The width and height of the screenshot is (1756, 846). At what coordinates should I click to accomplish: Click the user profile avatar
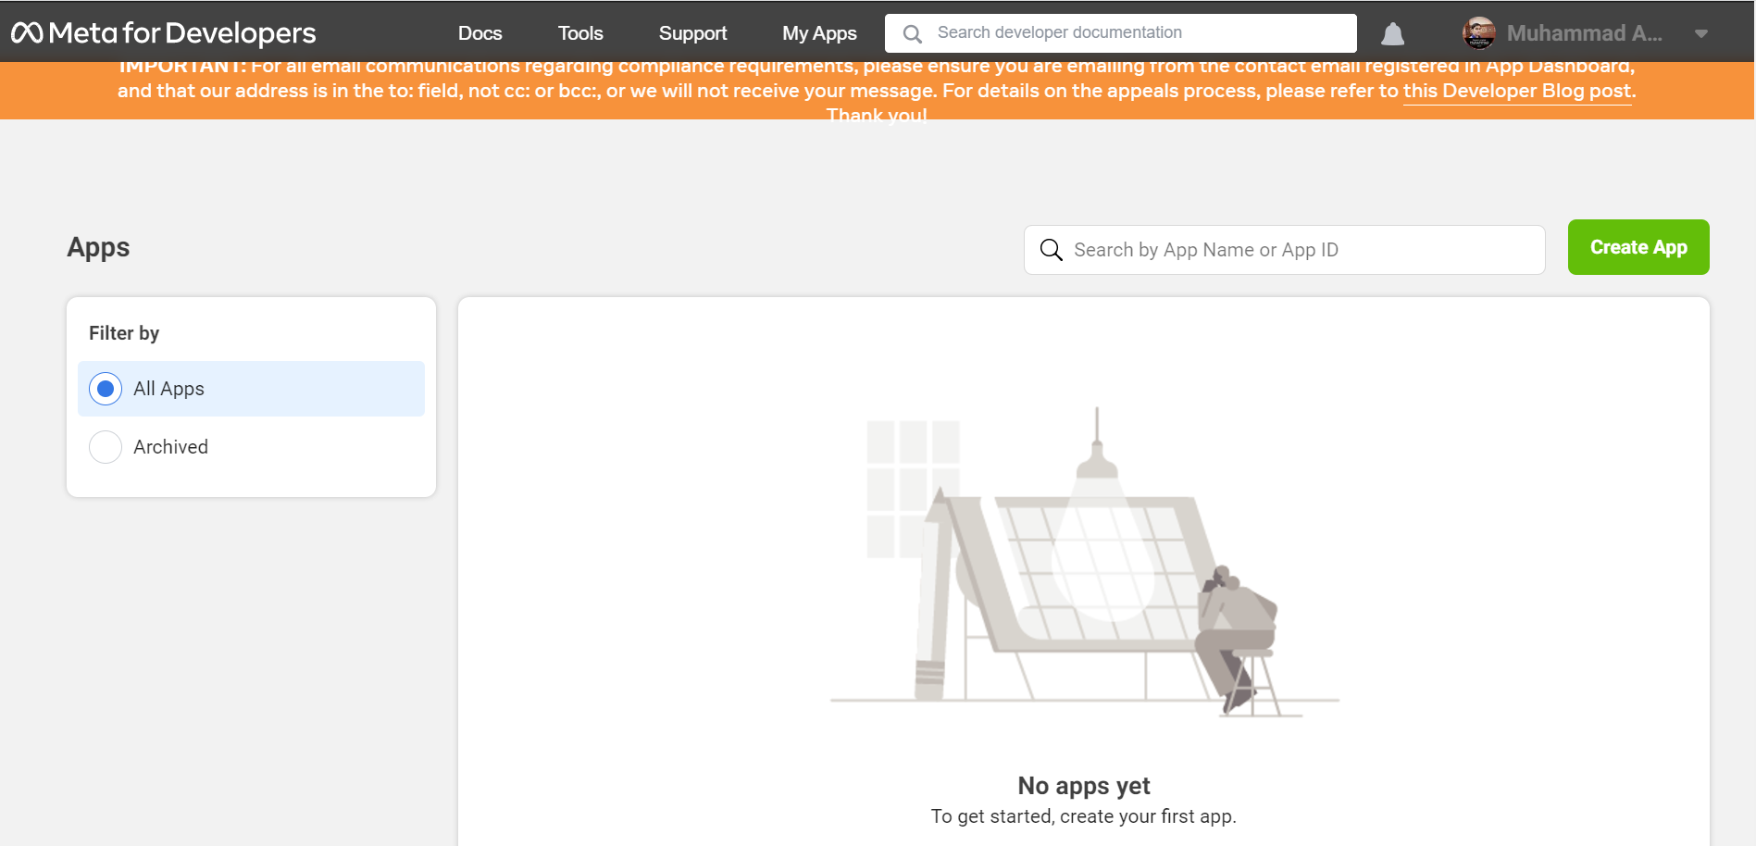click(1478, 33)
